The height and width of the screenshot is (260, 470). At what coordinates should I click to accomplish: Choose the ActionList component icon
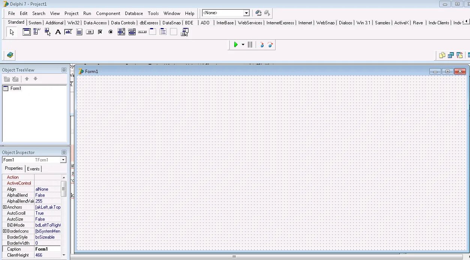point(184,32)
